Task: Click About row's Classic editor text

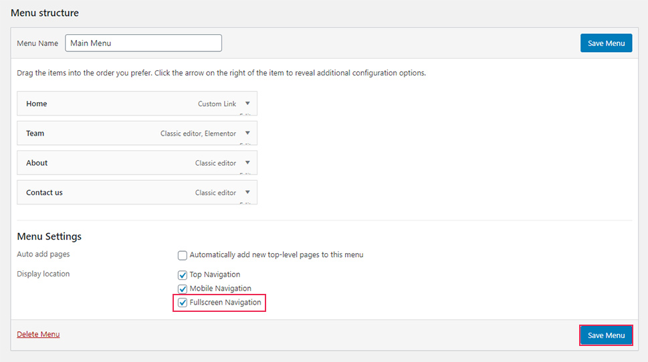Action: 215,163
